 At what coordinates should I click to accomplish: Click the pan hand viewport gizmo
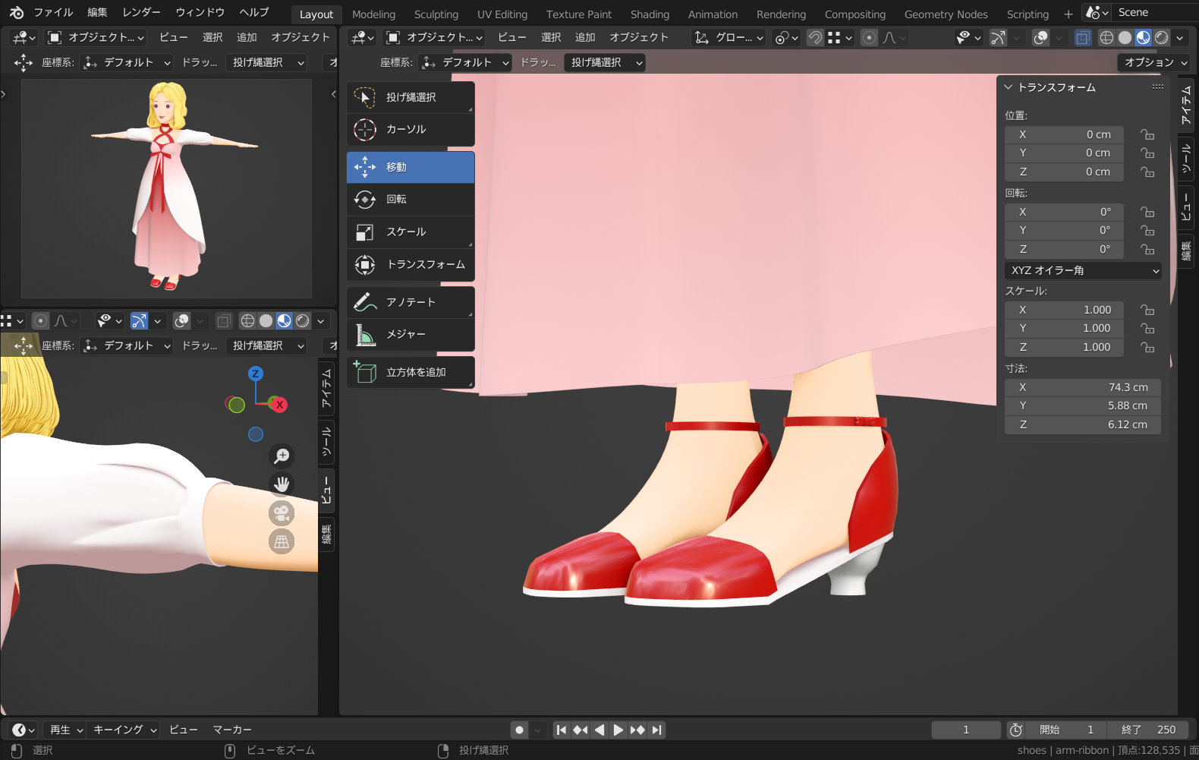(x=282, y=484)
